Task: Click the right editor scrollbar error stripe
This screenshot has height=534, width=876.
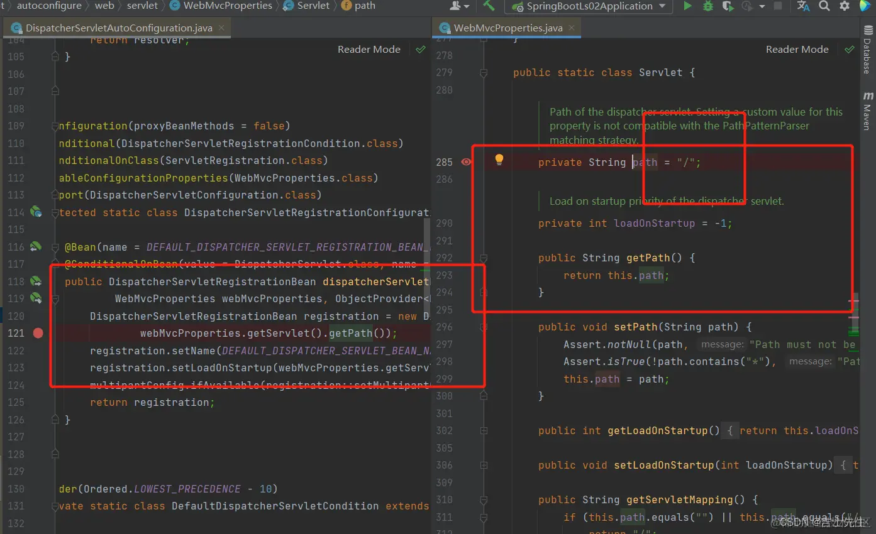Action: [x=854, y=314]
